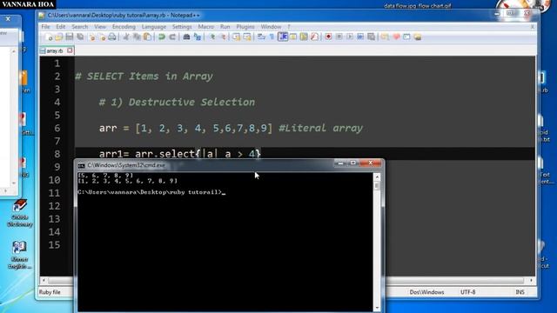557x313 pixels.
Task: Click 'Dos\Windows' in the status bar
Action: coord(426,292)
